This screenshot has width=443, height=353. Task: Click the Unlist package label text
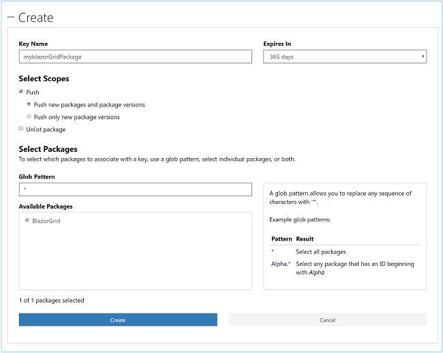pyautogui.click(x=46, y=129)
